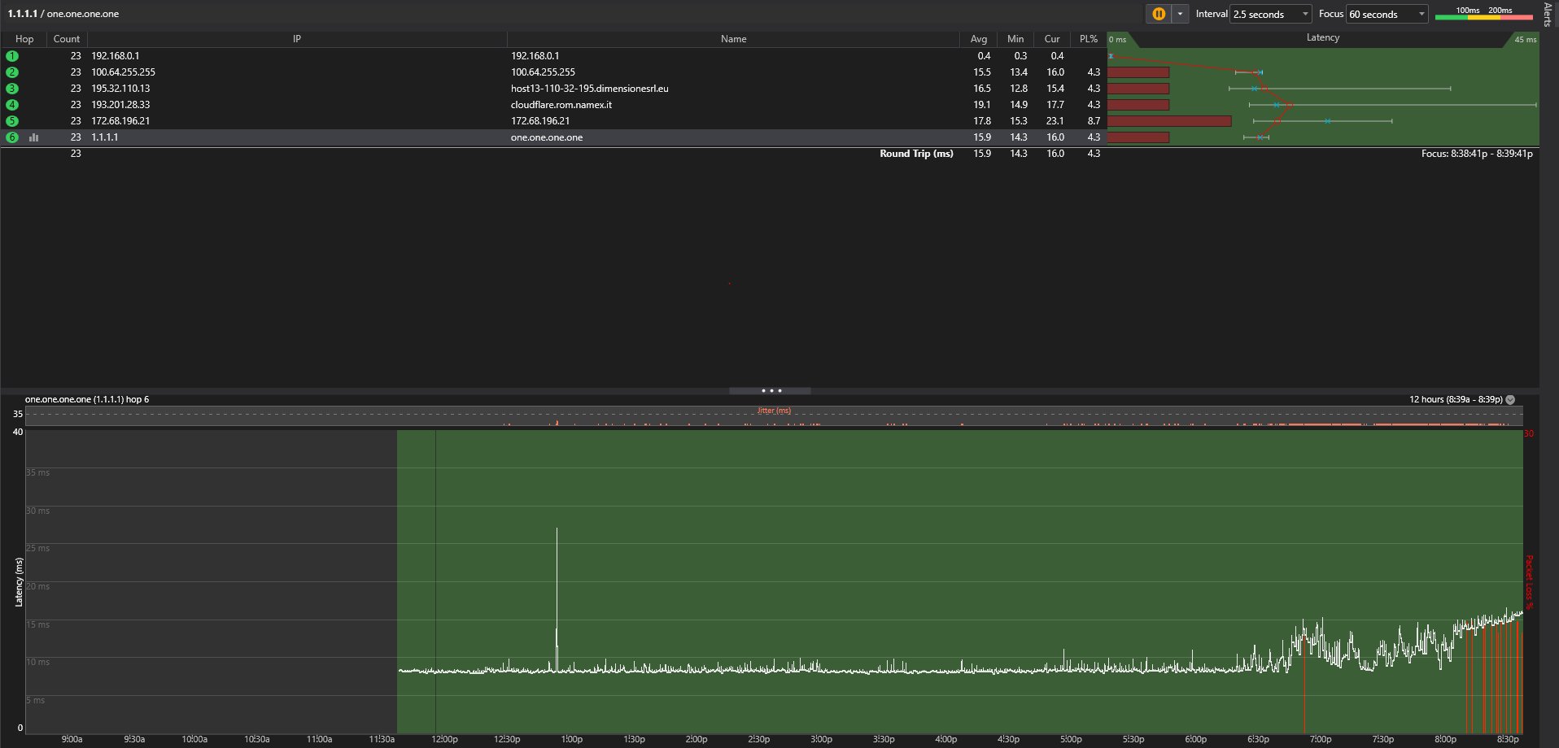Open the Focus 60 seconds dropdown
1559x748 pixels.
tap(1387, 14)
